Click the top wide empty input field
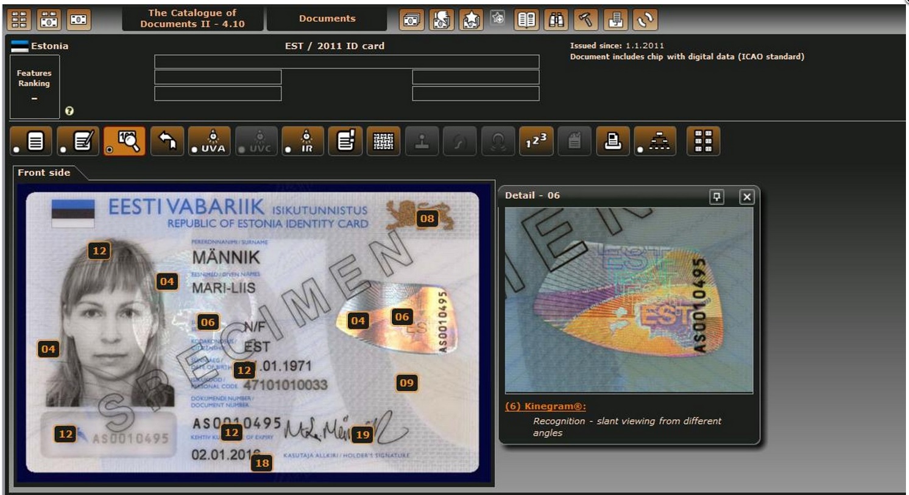 [x=347, y=61]
